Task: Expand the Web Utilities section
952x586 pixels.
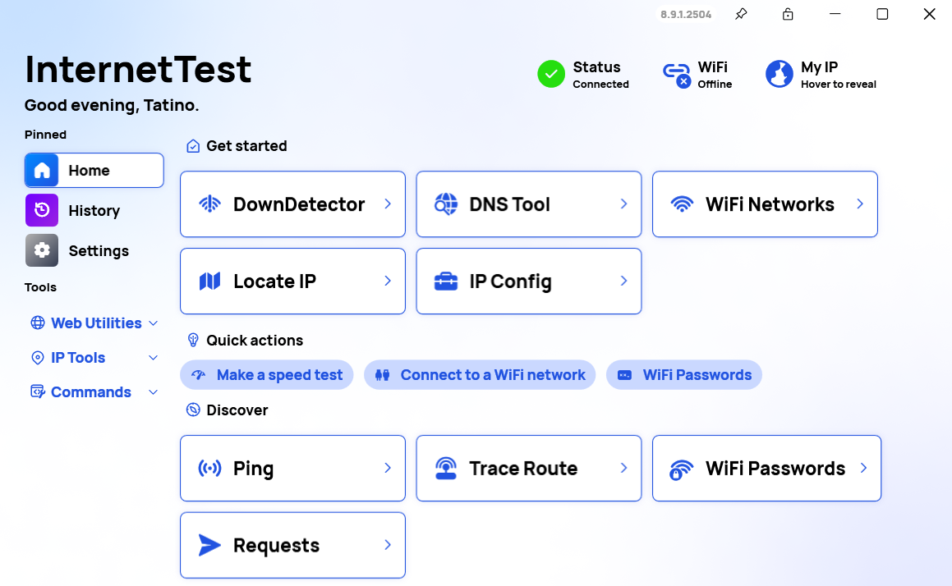Action: click(x=95, y=323)
